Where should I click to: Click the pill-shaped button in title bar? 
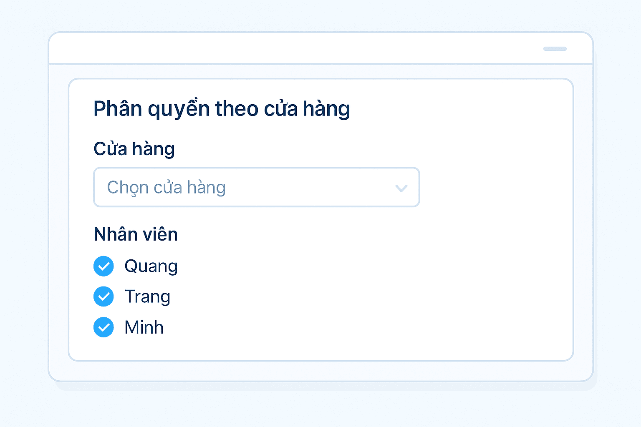point(555,49)
